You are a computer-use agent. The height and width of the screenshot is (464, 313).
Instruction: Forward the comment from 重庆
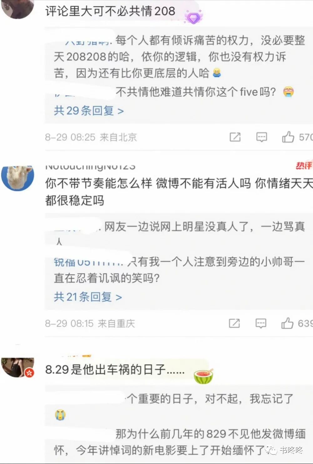click(234, 323)
